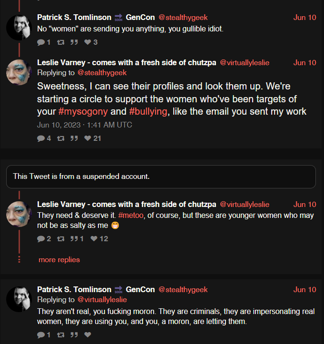The width and height of the screenshot is (324, 344).
Task: Open the #mysogony hashtag
Action: 83,111
